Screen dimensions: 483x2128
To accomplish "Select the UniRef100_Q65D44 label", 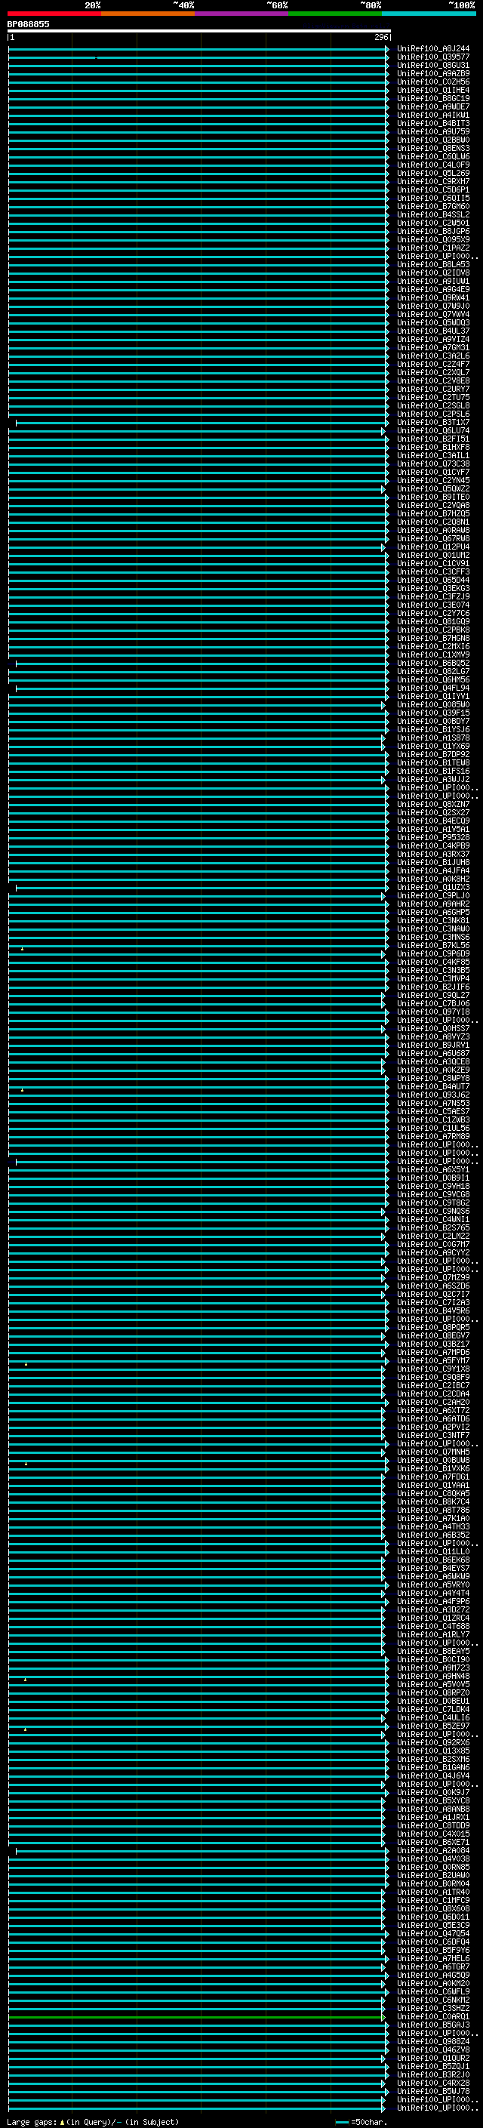I will pos(432,580).
